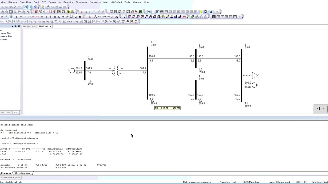Screen dimensions: 328x184
Task: Click the undo arrow icon
Action: tap(19, 7)
